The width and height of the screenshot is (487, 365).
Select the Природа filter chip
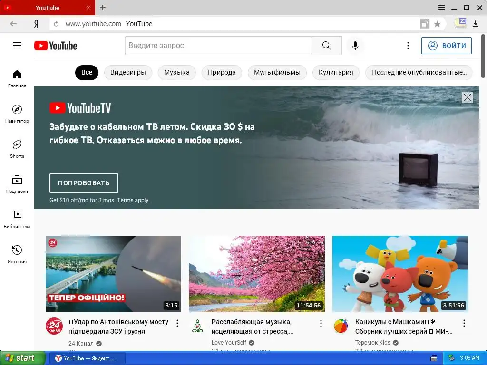point(222,73)
